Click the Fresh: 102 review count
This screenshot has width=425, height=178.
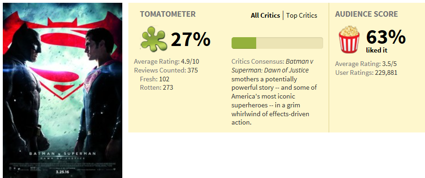[154, 79]
